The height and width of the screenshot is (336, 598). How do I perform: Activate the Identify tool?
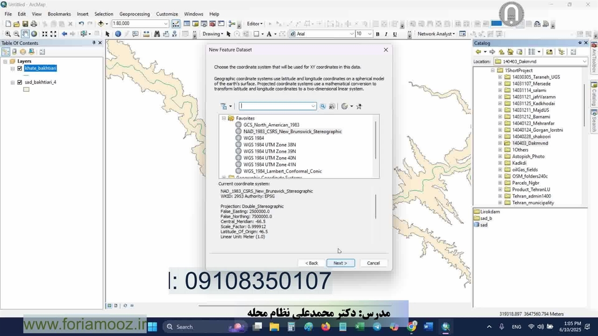(118, 34)
